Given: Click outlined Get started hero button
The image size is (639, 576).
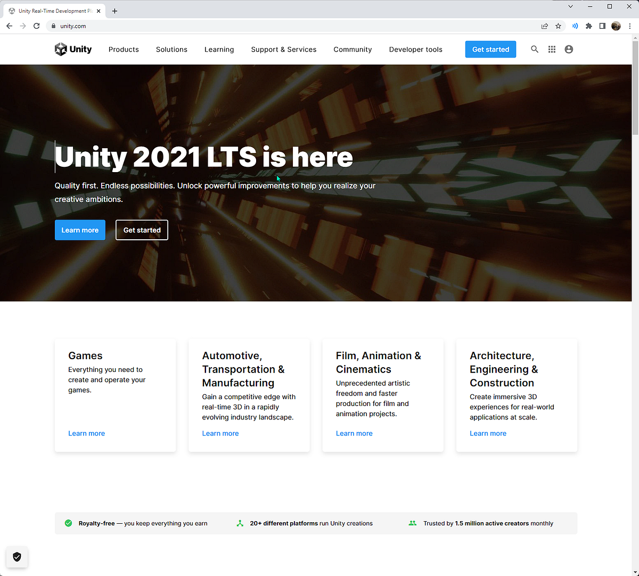Looking at the screenshot, I should [142, 230].
